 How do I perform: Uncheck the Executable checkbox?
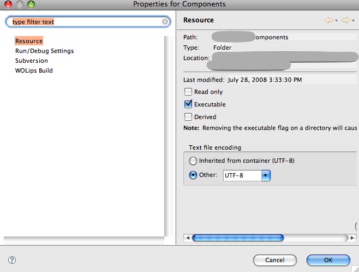189,104
